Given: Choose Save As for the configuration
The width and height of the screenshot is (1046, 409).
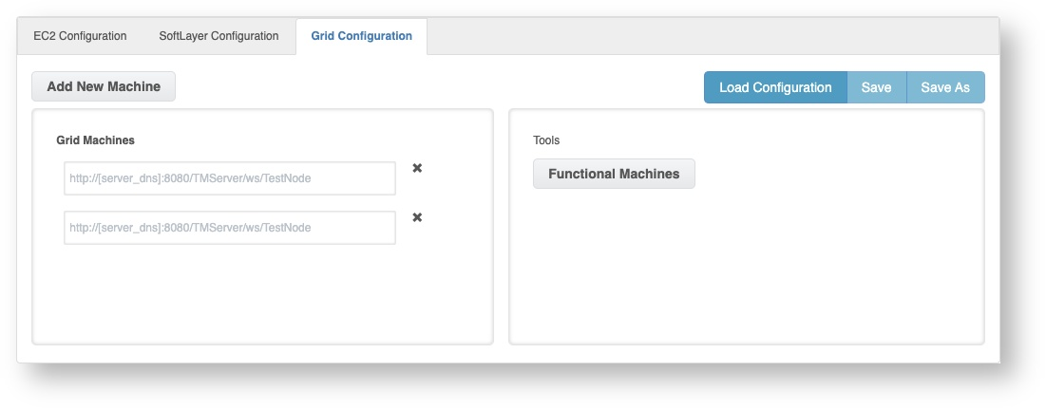Looking at the screenshot, I should point(944,87).
